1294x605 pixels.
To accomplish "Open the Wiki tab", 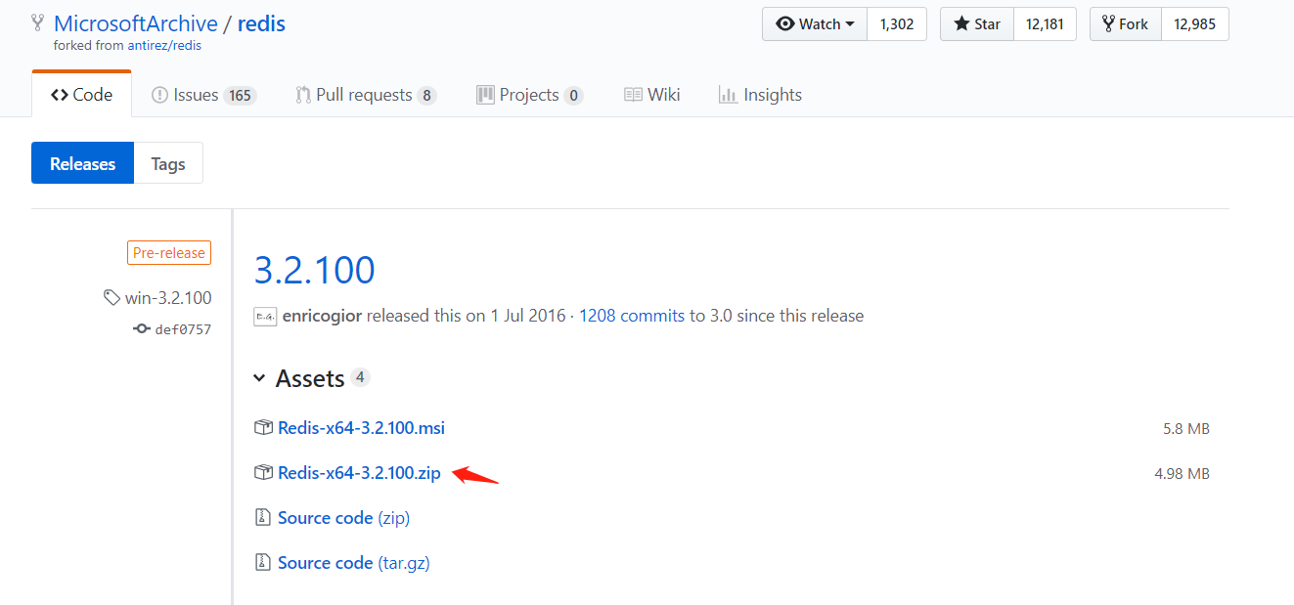I will pos(651,95).
